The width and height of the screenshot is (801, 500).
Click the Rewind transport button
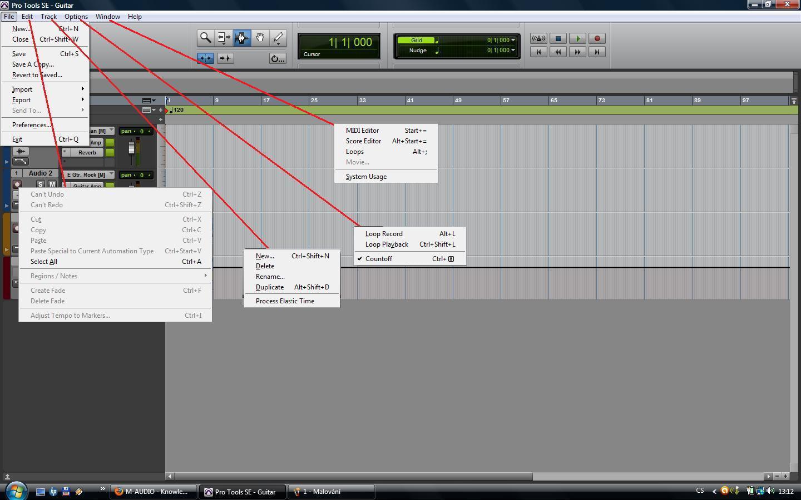point(558,52)
